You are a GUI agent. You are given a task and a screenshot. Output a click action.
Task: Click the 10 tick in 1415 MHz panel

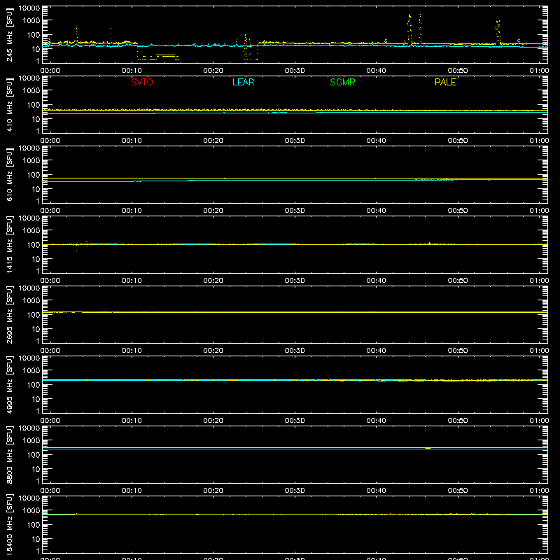pyautogui.click(x=36, y=259)
